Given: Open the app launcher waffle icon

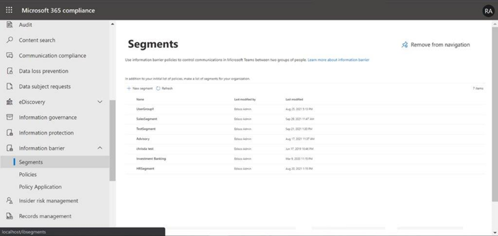Looking at the screenshot, I should click(9, 10).
